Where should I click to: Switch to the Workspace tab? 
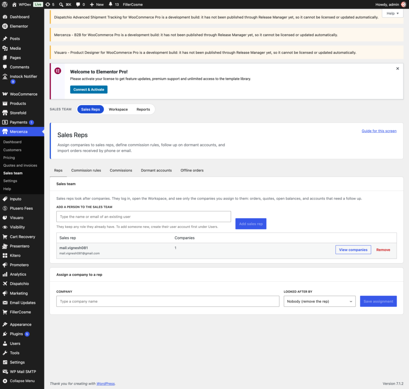[118, 109]
